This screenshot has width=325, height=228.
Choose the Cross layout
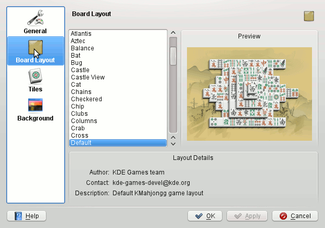(79, 136)
